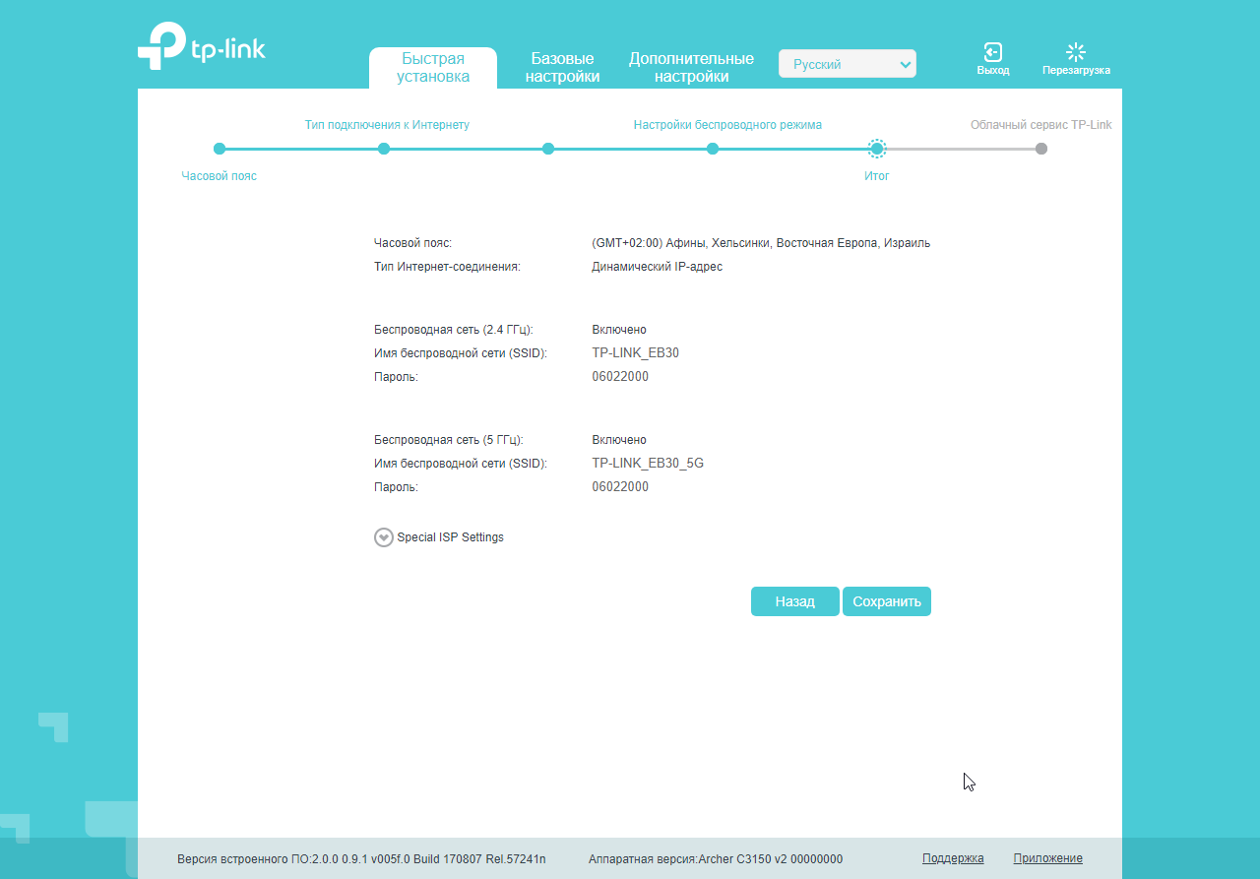Select the Тип подключения к Интернету step dot
The image size is (1260, 879).
click(x=384, y=149)
